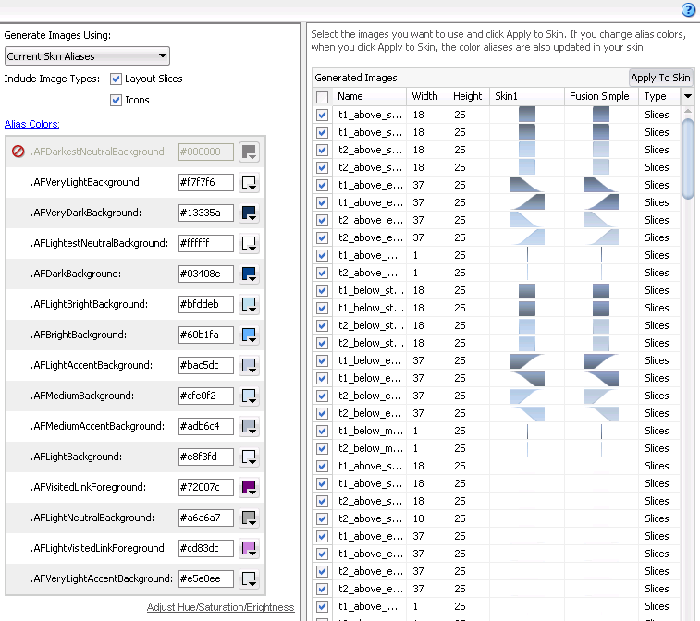Open the Alias Colors link
The image size is (700, 621).
[31, 124]
